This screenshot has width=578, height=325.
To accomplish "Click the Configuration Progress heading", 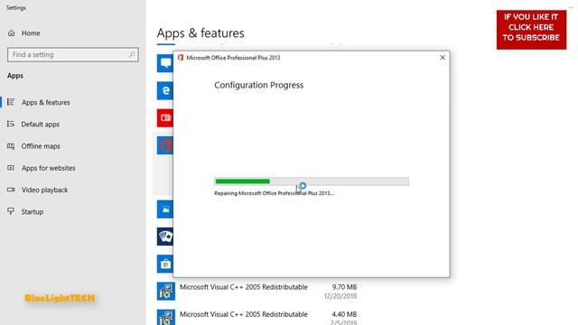I will 259,85.
